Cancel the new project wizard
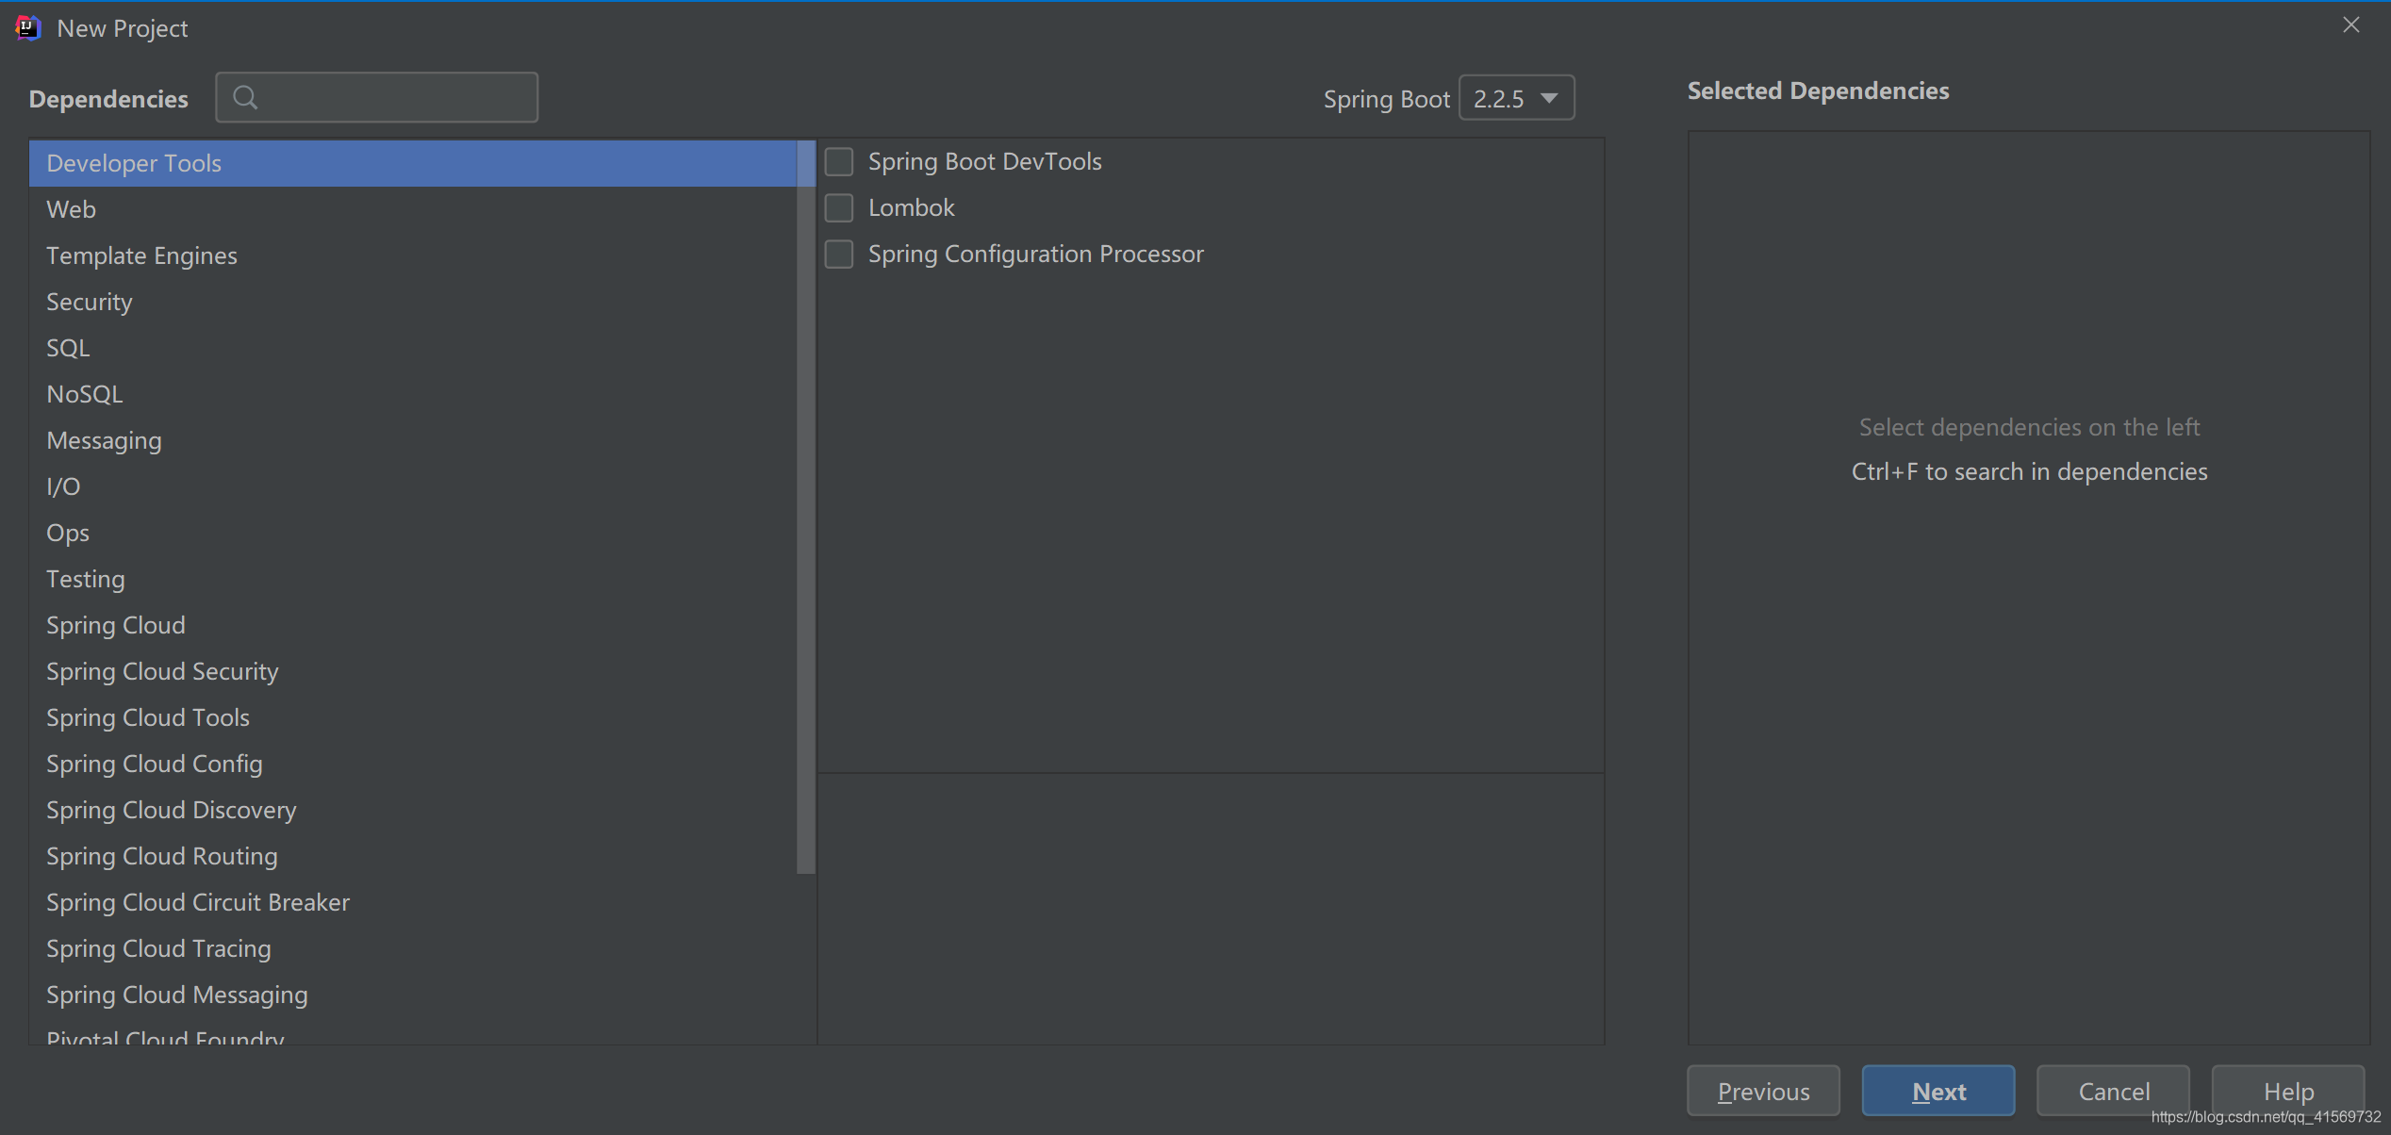The image size is (2391, 1135). [x=2113, y=1091]
